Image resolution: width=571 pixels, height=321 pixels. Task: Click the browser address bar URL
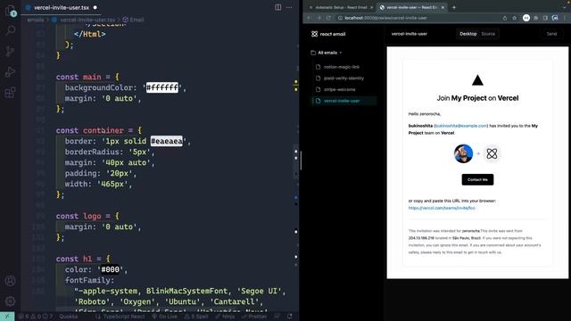click(385, 18)
